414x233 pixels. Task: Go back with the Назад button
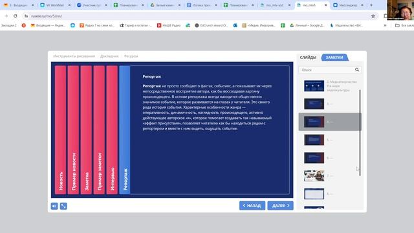252,206
